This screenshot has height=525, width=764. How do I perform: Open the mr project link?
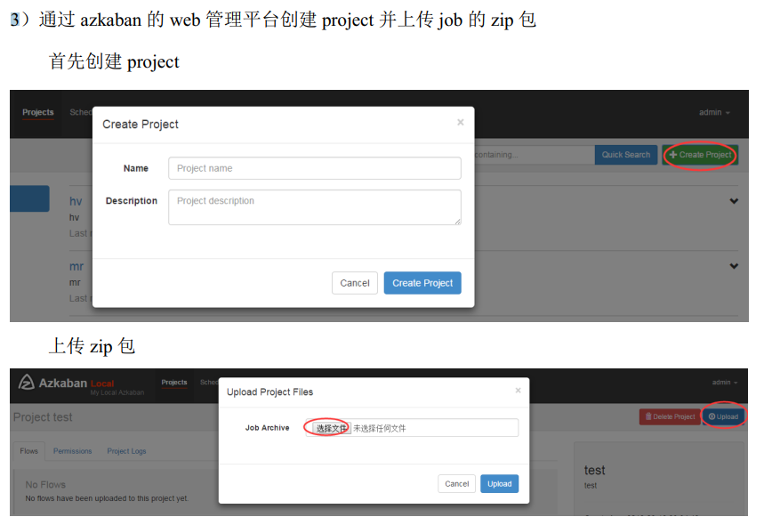pos(76,266)
